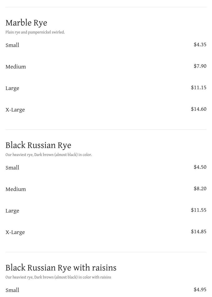Click the $7.90 price
Viewport: 212px width, 297px height.
point(200,66)
